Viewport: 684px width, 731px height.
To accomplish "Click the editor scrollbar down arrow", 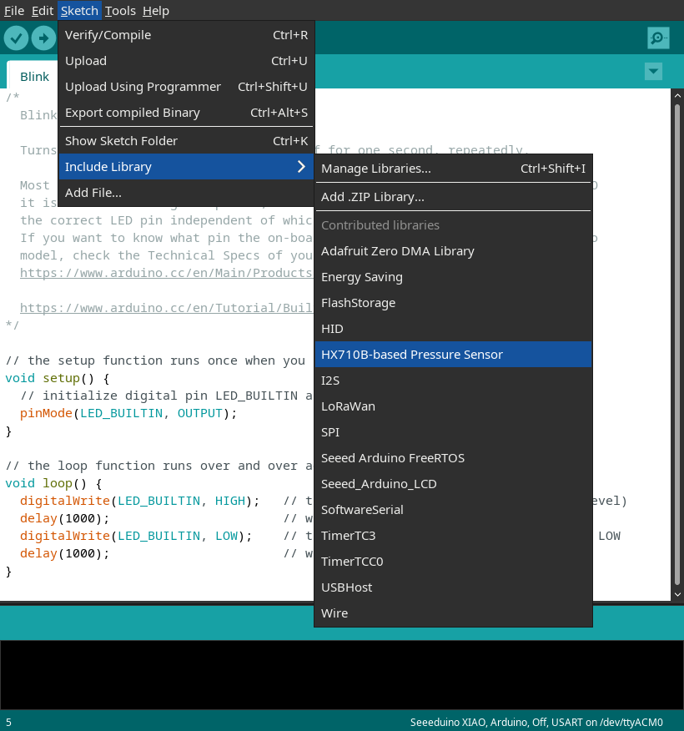I will (677, 594).
